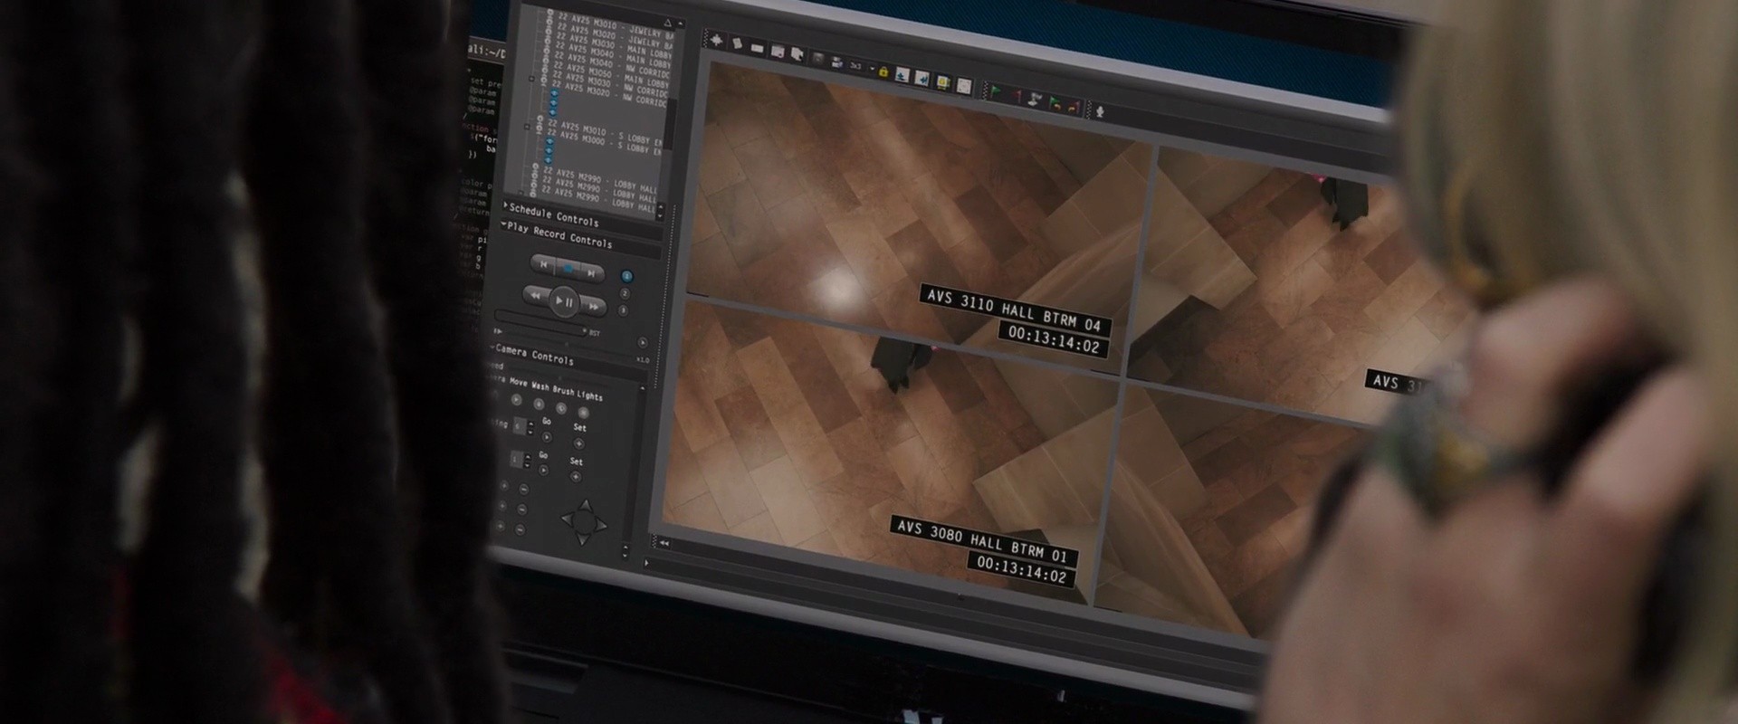Select the Brush tab in Camera Controls

coord(564,392)
